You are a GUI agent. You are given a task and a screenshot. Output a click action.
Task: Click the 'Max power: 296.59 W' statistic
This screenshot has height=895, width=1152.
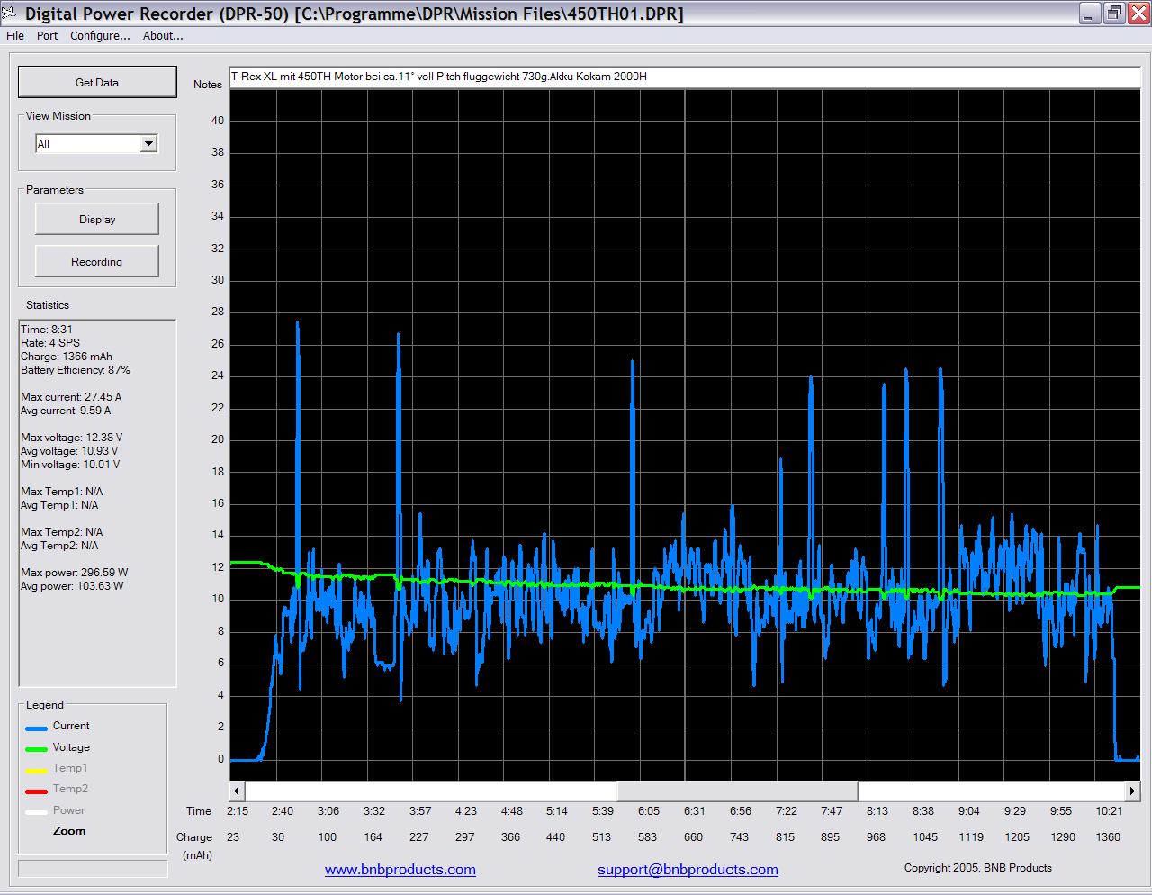pyautogui.click(x=75, y=573)
